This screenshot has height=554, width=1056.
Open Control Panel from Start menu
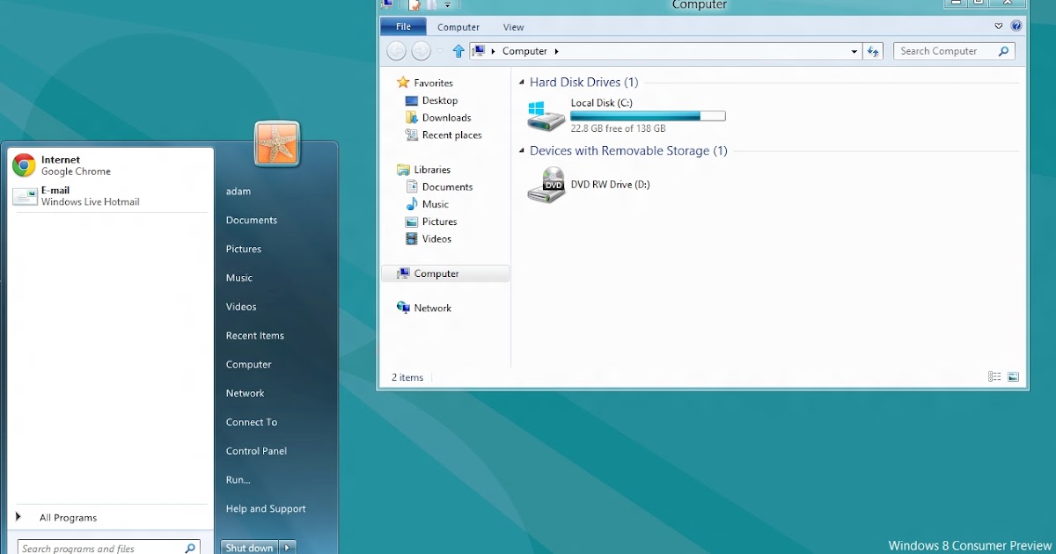click(257, 451)
